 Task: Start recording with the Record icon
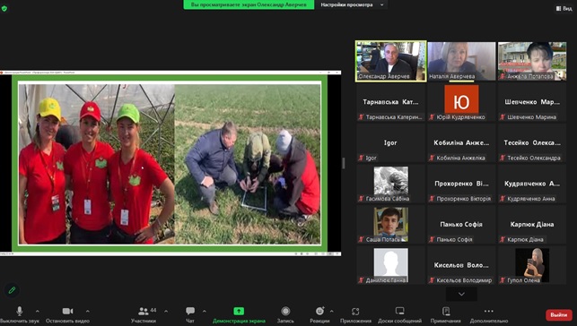point(285,311)
